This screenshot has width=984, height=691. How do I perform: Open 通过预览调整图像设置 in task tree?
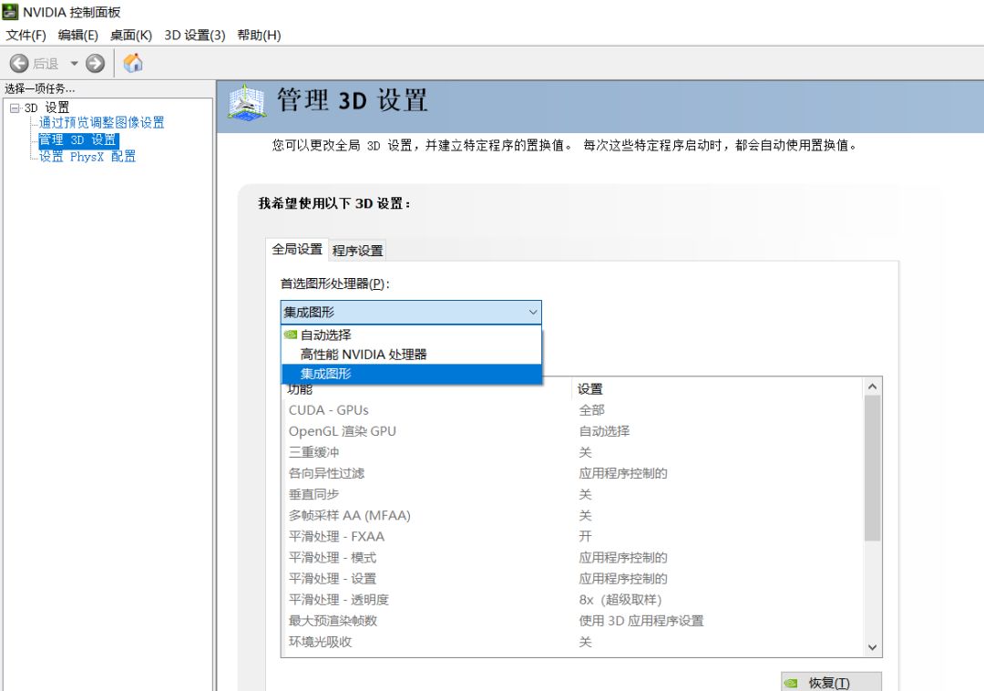pyautogui.click(x=102, y=122)
